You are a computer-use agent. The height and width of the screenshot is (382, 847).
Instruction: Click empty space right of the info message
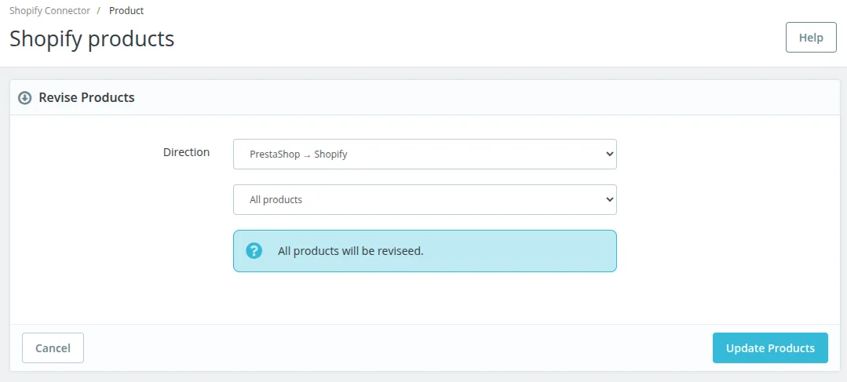click(722, 251)
